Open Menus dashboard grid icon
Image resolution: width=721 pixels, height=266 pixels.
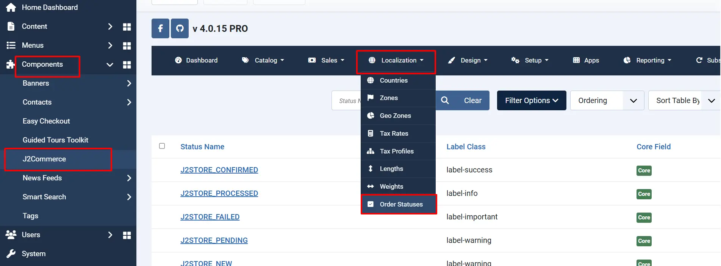[127, 45]
